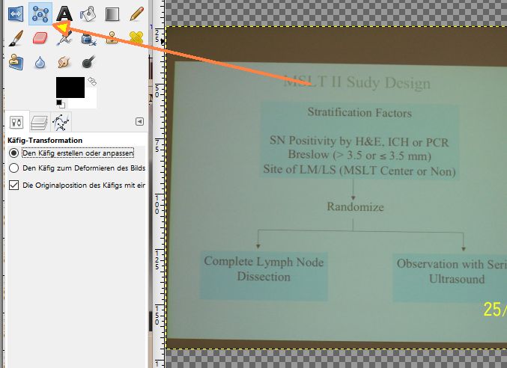Select the Dodge/Burn tool
The width and height of the screenshot is (507, 368).
click(88, 61)
